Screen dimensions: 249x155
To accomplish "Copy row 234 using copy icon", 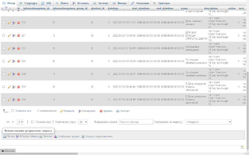I will point(14,74).
